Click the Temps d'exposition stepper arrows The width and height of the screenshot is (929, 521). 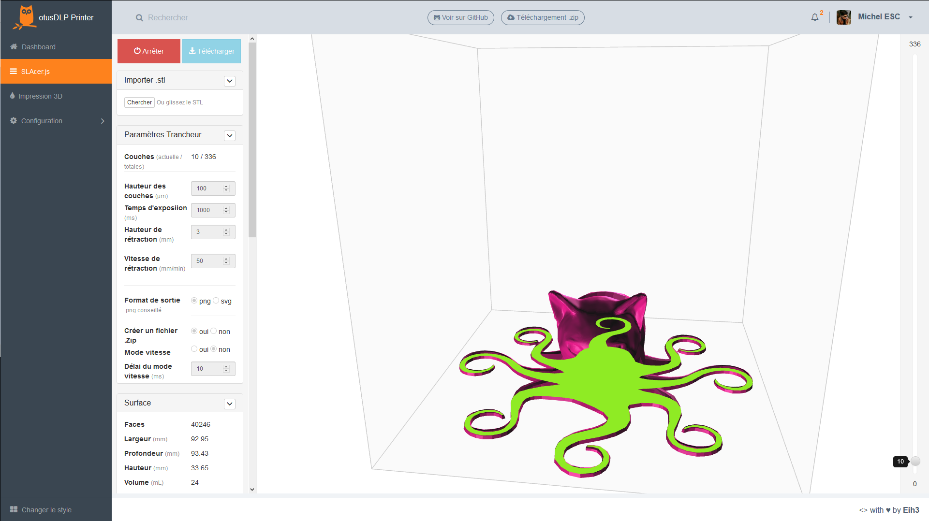(x=226, y=210)
